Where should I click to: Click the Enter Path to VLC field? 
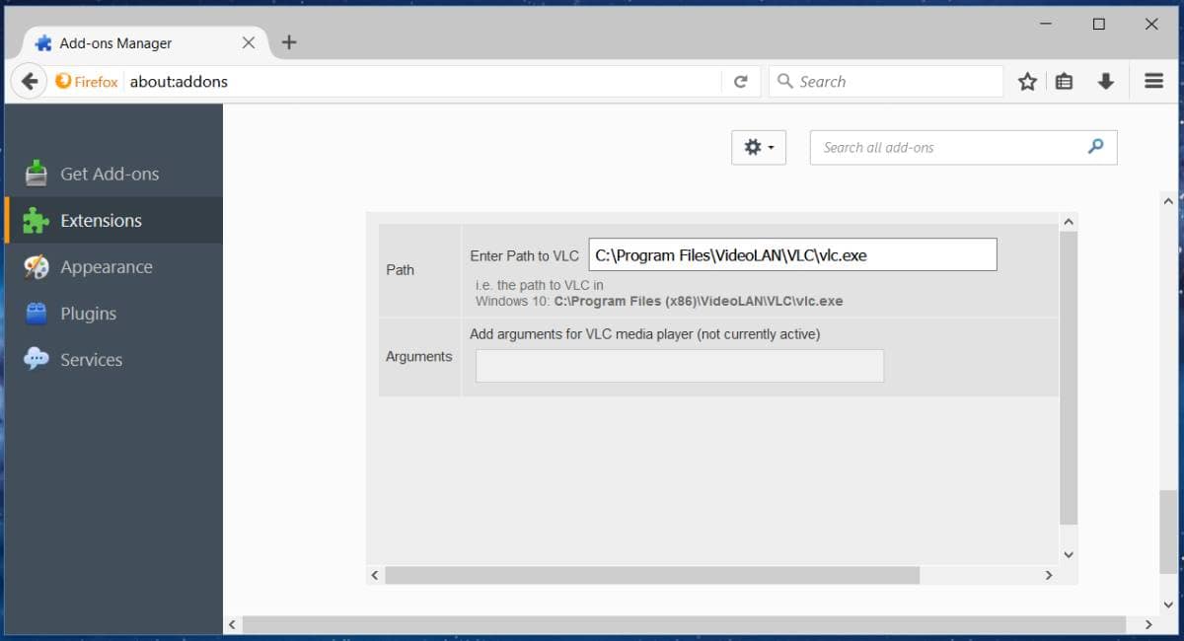tap(792, 254)
